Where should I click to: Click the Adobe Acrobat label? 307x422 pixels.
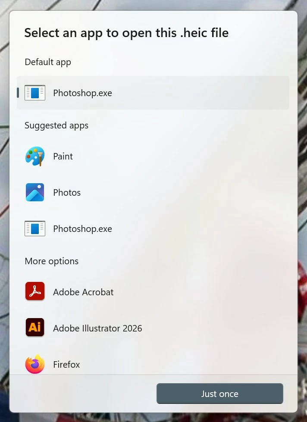coord(83,292)
